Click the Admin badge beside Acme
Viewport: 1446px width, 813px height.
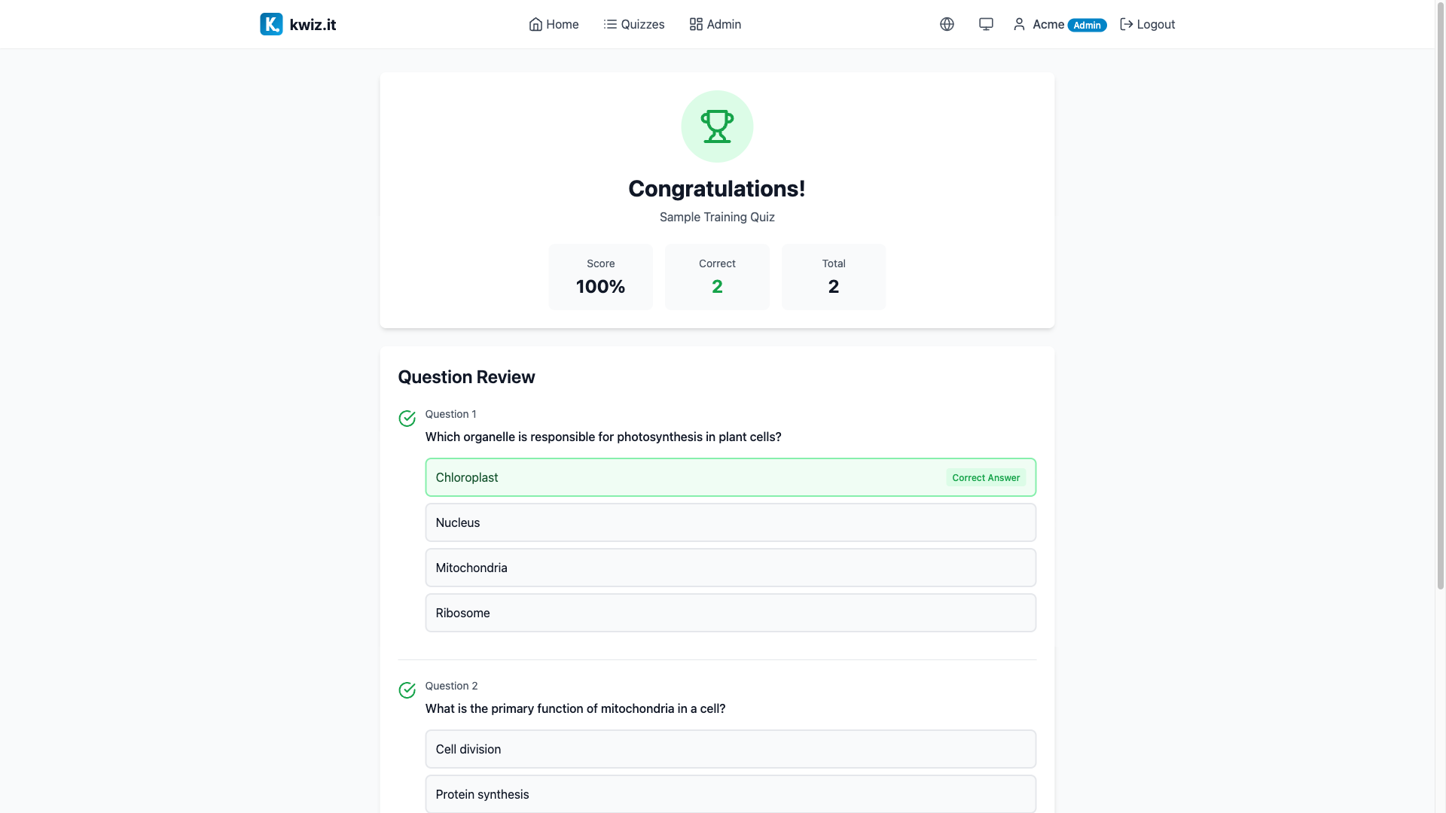(1087, 24)
